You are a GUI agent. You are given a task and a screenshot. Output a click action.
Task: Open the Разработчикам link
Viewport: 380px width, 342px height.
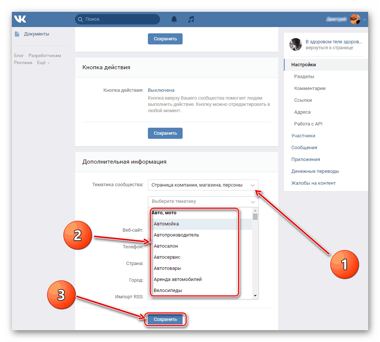click(45, 56)
